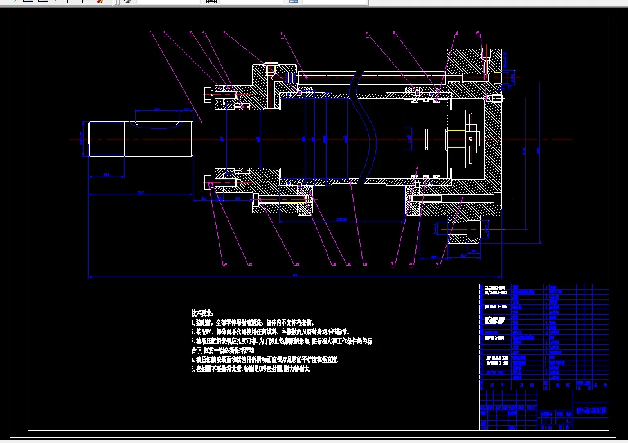Screen dimensions: 628x443
Task: Click the feather edit icon in the top toolbar
Action: [127, 2]
